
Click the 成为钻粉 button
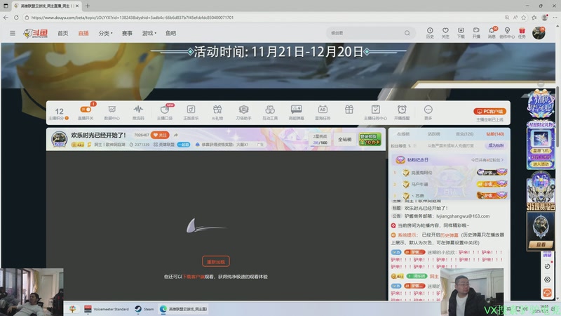(x=496, y=145)
